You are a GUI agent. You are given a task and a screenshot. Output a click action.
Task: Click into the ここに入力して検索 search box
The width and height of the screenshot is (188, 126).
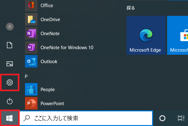(86, 118)
